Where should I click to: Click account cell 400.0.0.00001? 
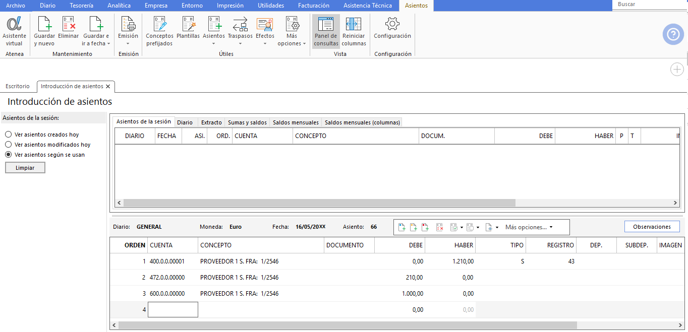point(167,261)
